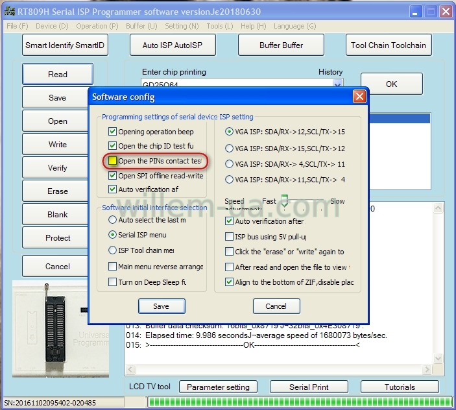Click the Read button

click(58, 74)
